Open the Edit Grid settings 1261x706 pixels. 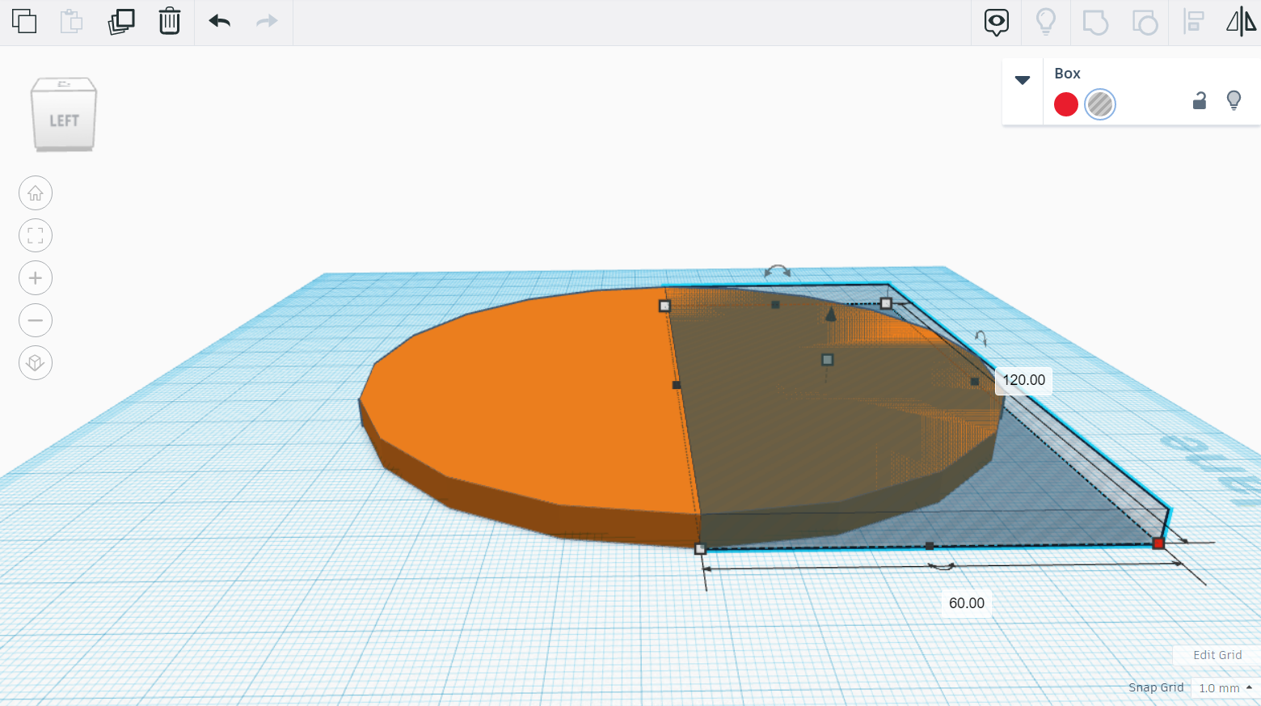coord(1217,655)
